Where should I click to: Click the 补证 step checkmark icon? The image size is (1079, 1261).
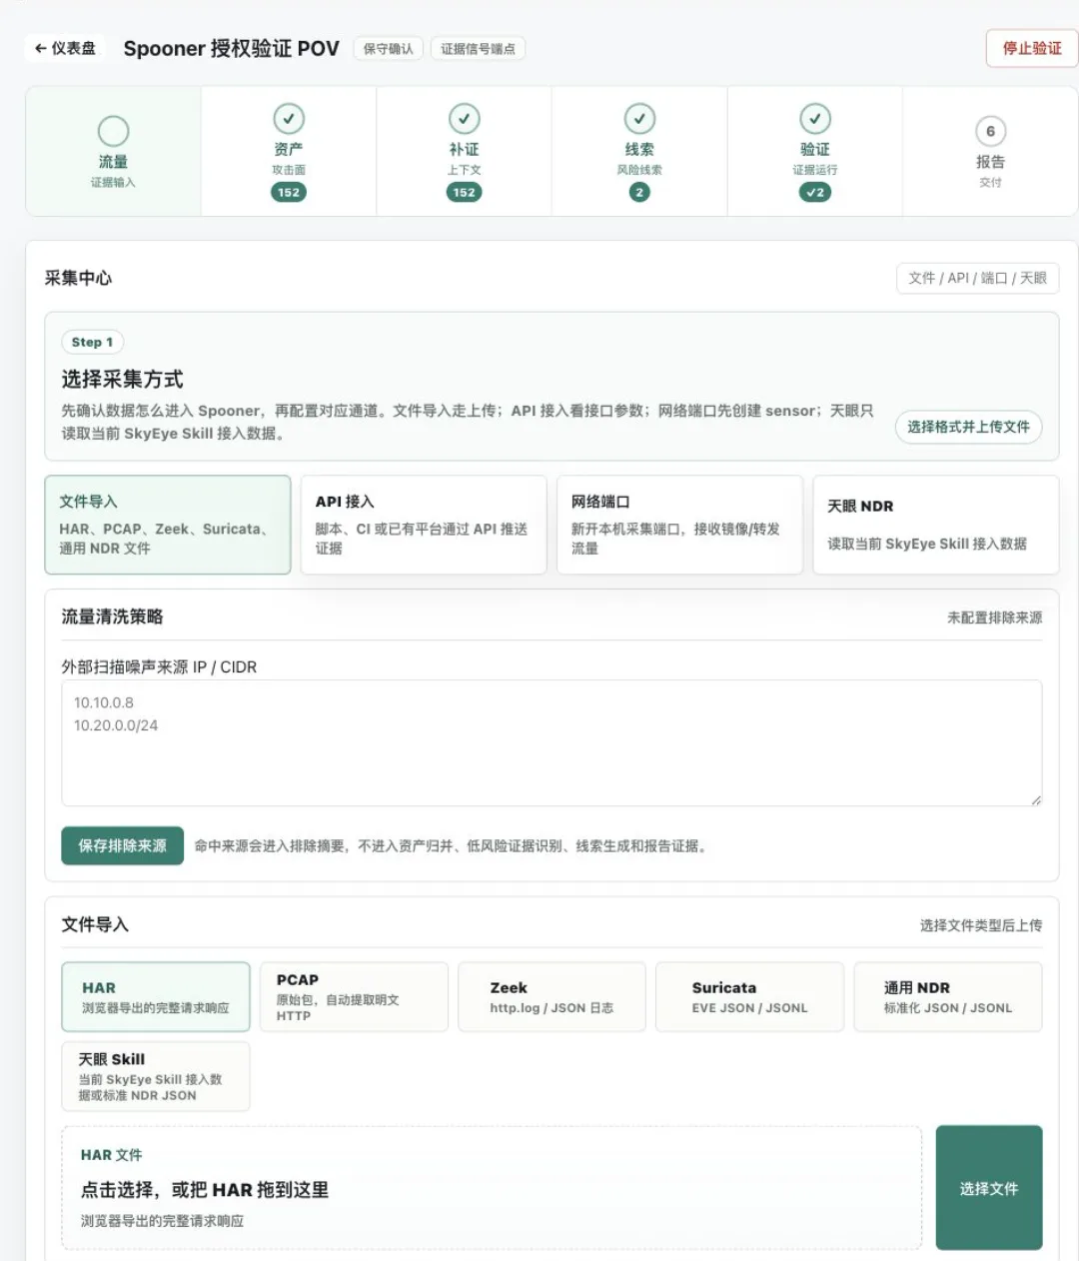tap(464, 119)
